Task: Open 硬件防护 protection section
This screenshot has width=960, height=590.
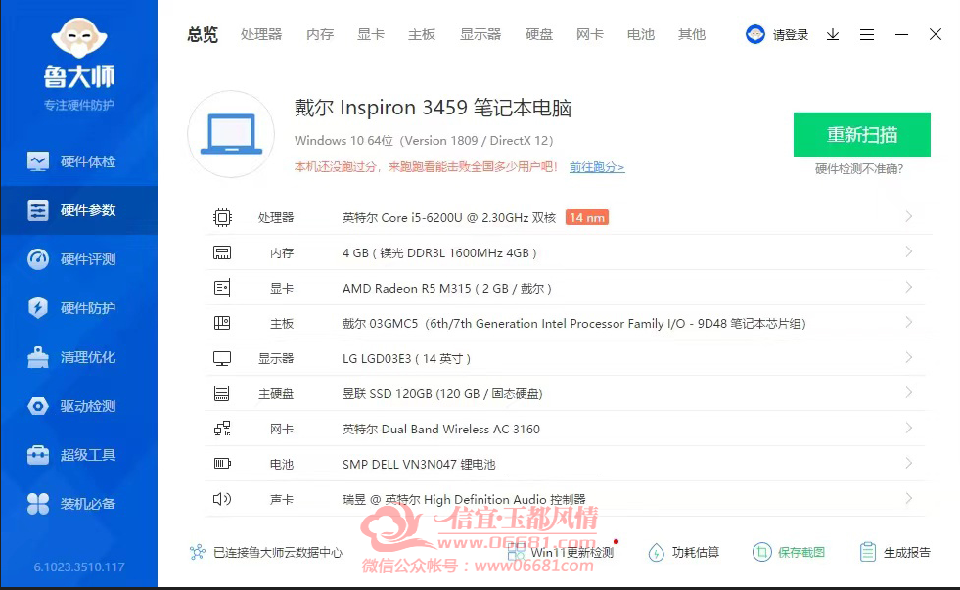Action: click(78, 308)
